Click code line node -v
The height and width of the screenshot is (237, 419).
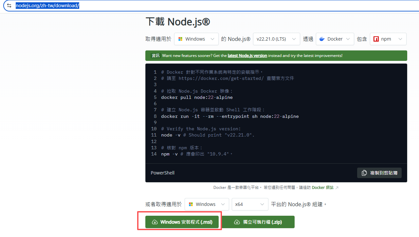[x=208, y=135]
